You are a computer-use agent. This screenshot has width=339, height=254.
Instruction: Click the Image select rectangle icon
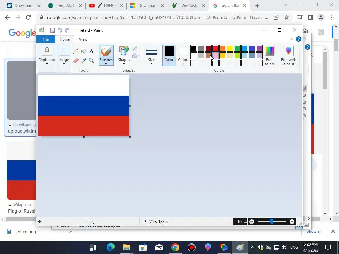coord(64,51)
